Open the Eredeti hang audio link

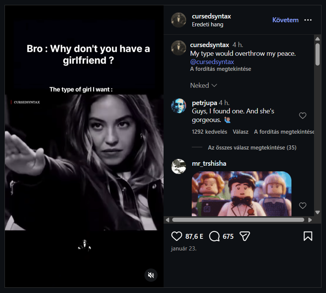208,24
